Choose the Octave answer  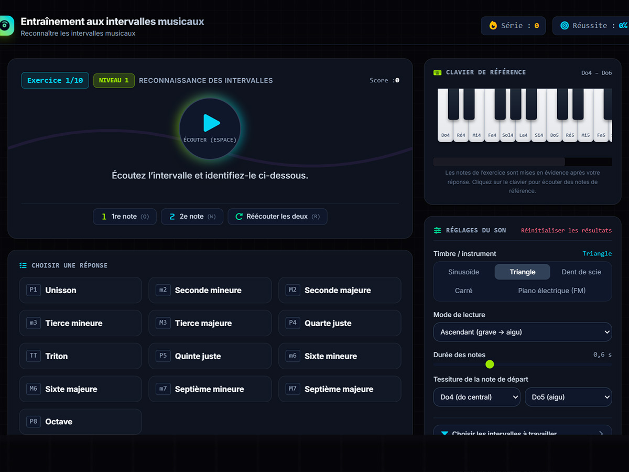[x=80, y=422]
